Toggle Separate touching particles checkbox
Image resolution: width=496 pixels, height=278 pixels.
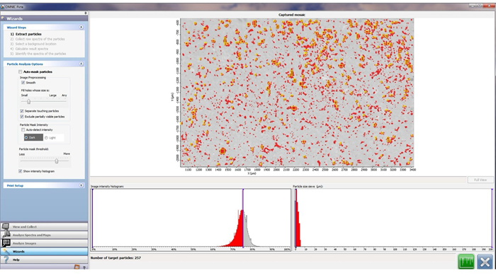(x=22, y=111)
